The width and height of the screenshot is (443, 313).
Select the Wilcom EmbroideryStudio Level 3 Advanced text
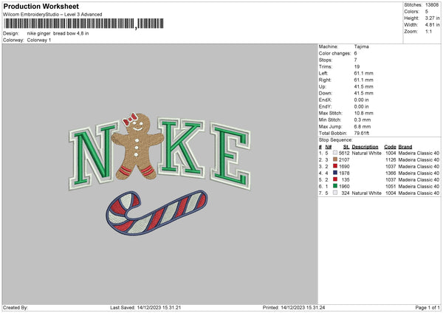[52, 15]
